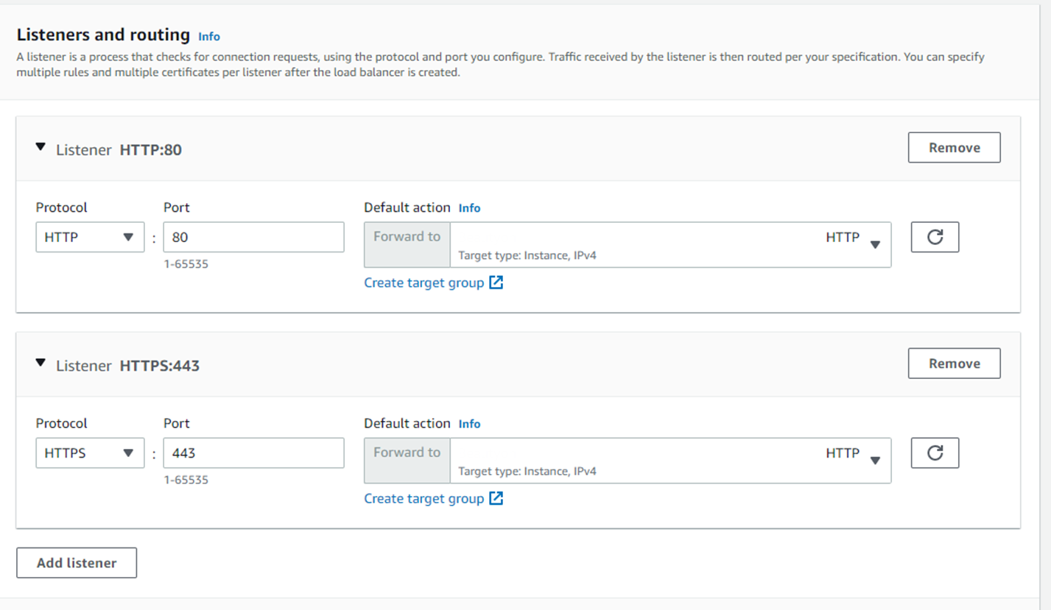Viewport: 1051px width, 610px height.
Task: Click the Port field containing 80
Action: (253, 237)
